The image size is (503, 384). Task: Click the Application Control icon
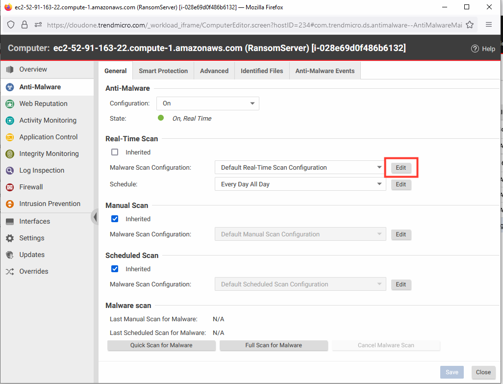(x=10, y=137)
